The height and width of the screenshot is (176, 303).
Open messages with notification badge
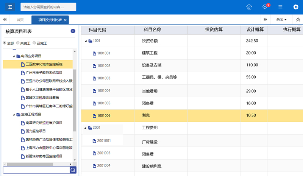pos(265,7)
